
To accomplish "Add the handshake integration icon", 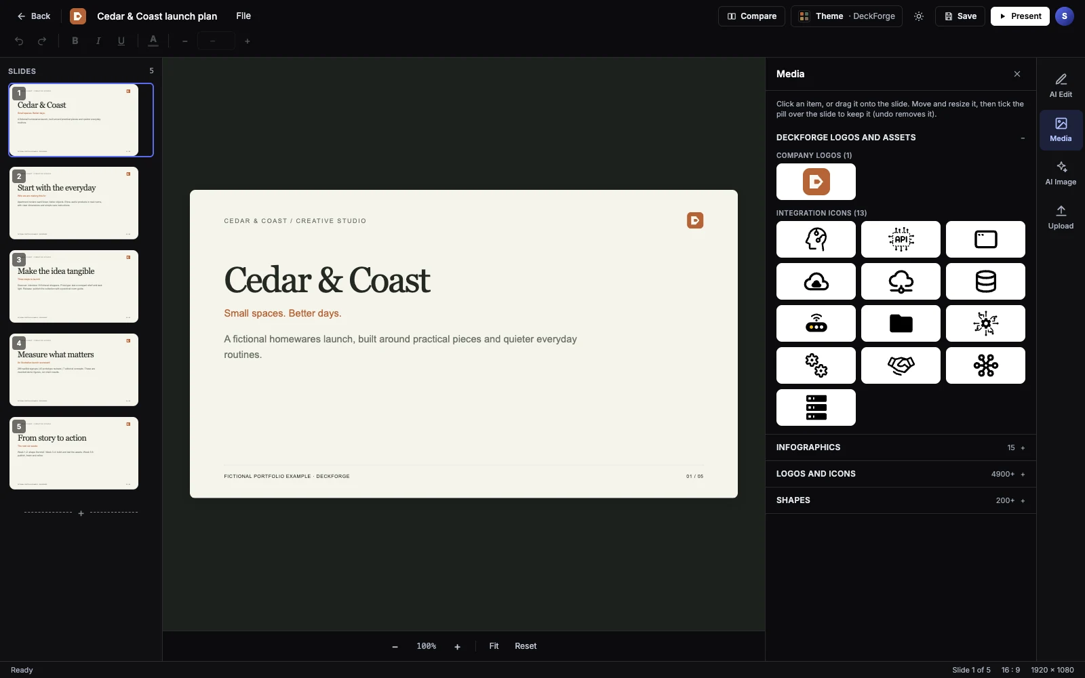I will coord(901,365).
